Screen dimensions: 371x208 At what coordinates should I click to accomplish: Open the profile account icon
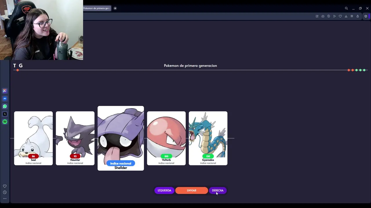[358, 16]
